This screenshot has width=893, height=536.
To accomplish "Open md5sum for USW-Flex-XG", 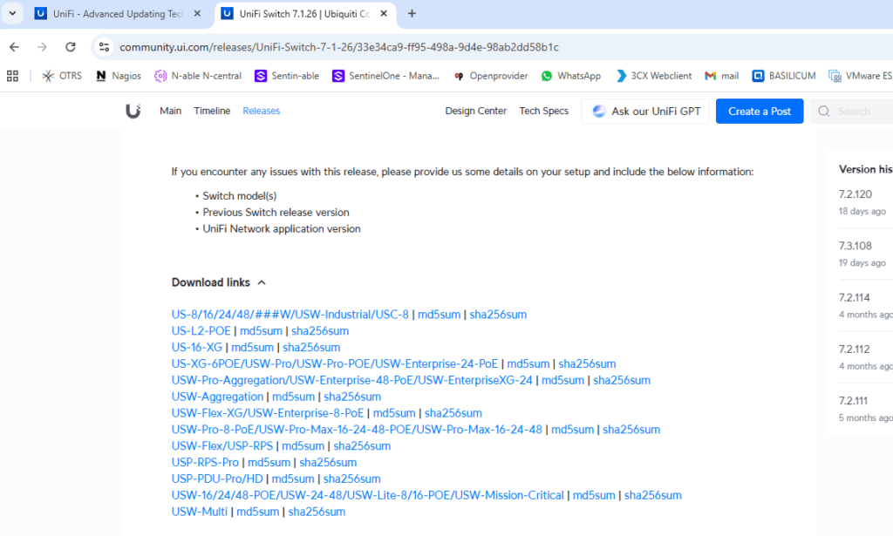I will pyautogui.click(x=394, y=413).
